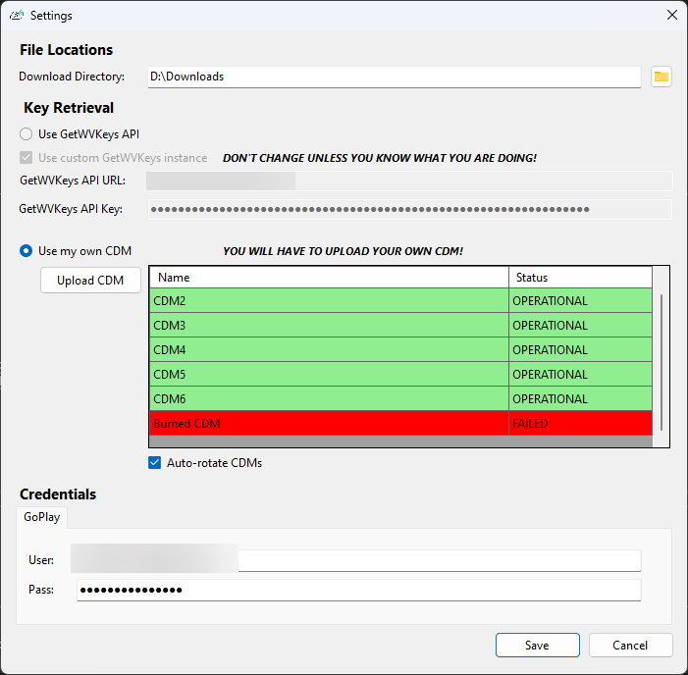
Task: Click the GetWVKeys API Key field
Action: tap(410, 209)
